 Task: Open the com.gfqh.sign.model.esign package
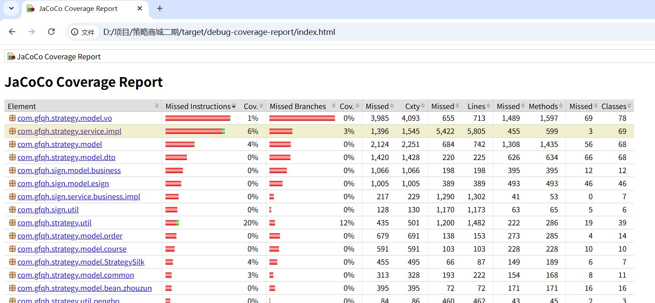[x=63, y=184]
